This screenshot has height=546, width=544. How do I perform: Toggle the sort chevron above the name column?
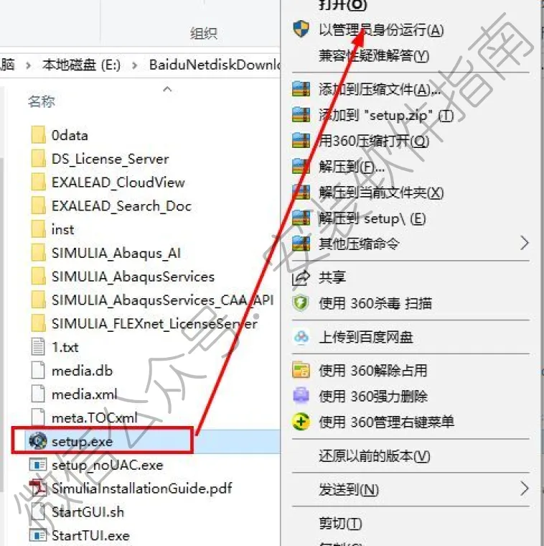pos(167,90)
